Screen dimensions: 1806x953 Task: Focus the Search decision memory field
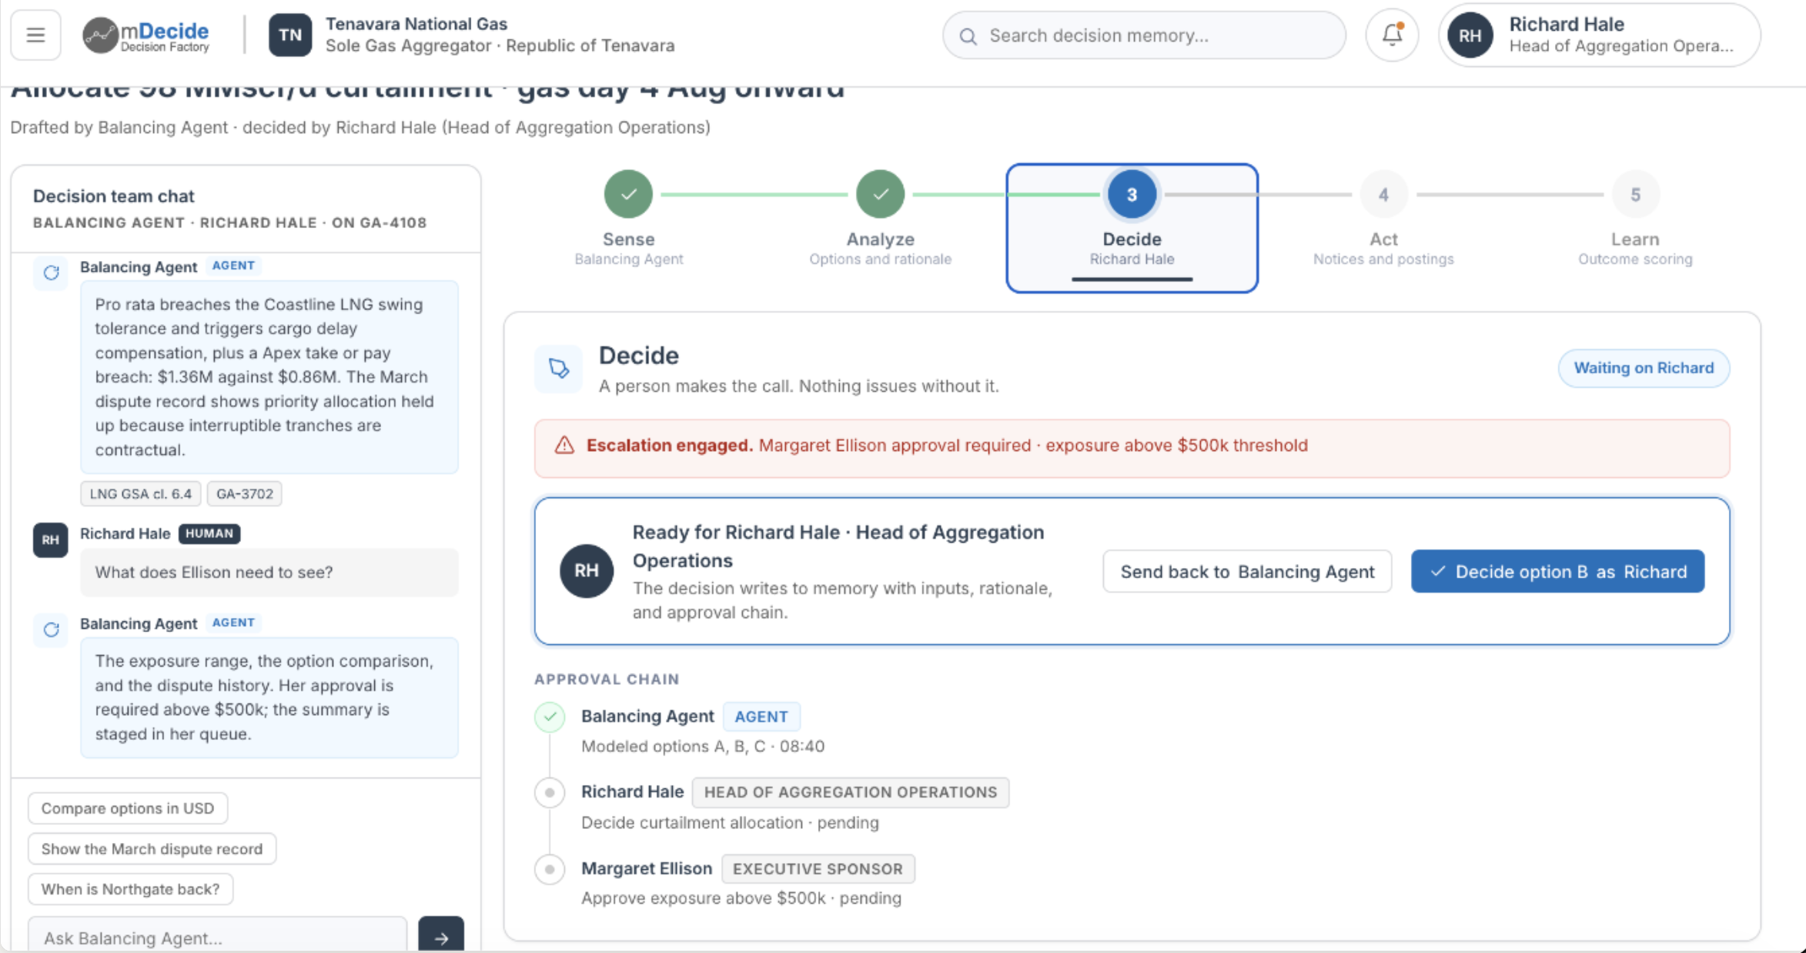[x=1144, y=35]
